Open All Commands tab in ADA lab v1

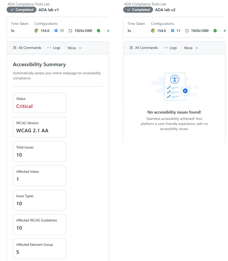point(27,48)
